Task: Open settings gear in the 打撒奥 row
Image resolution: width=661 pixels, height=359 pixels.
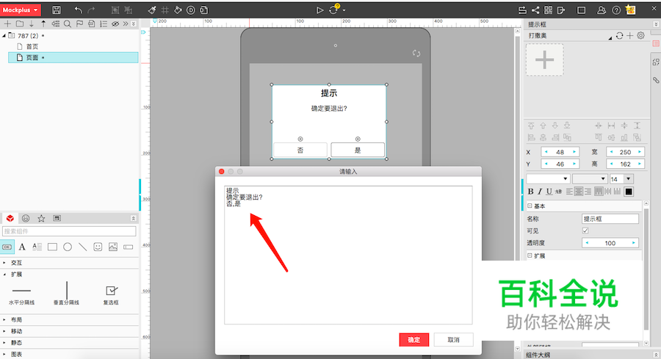Action: [640, 35]
